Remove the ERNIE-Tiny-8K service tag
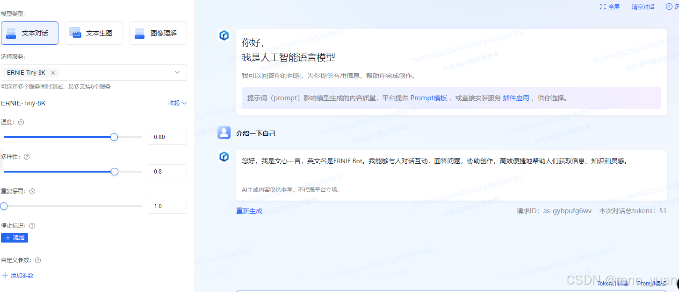Screen dimensions: 679x292 (x=53, y=73)
